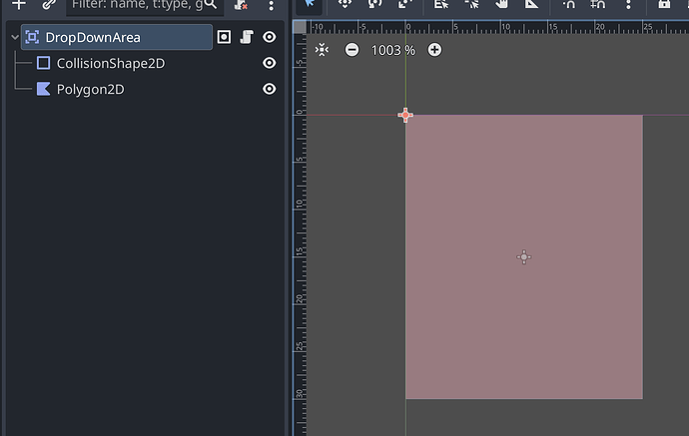Activate the Scale Mode tool
The image size is (689, 436).
point(405,4)
